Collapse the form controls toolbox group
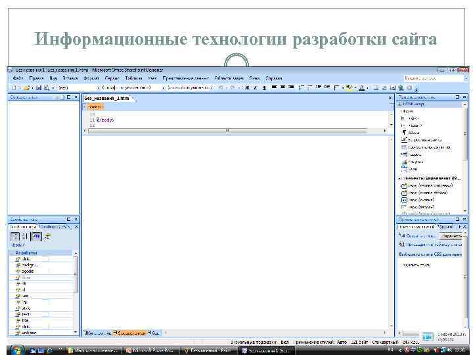The width and height of the screenshot is (473, 355). click(400, 178)
